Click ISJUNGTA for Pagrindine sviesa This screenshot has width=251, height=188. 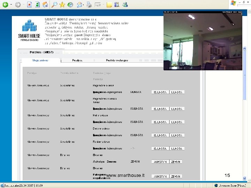(160, 92)
